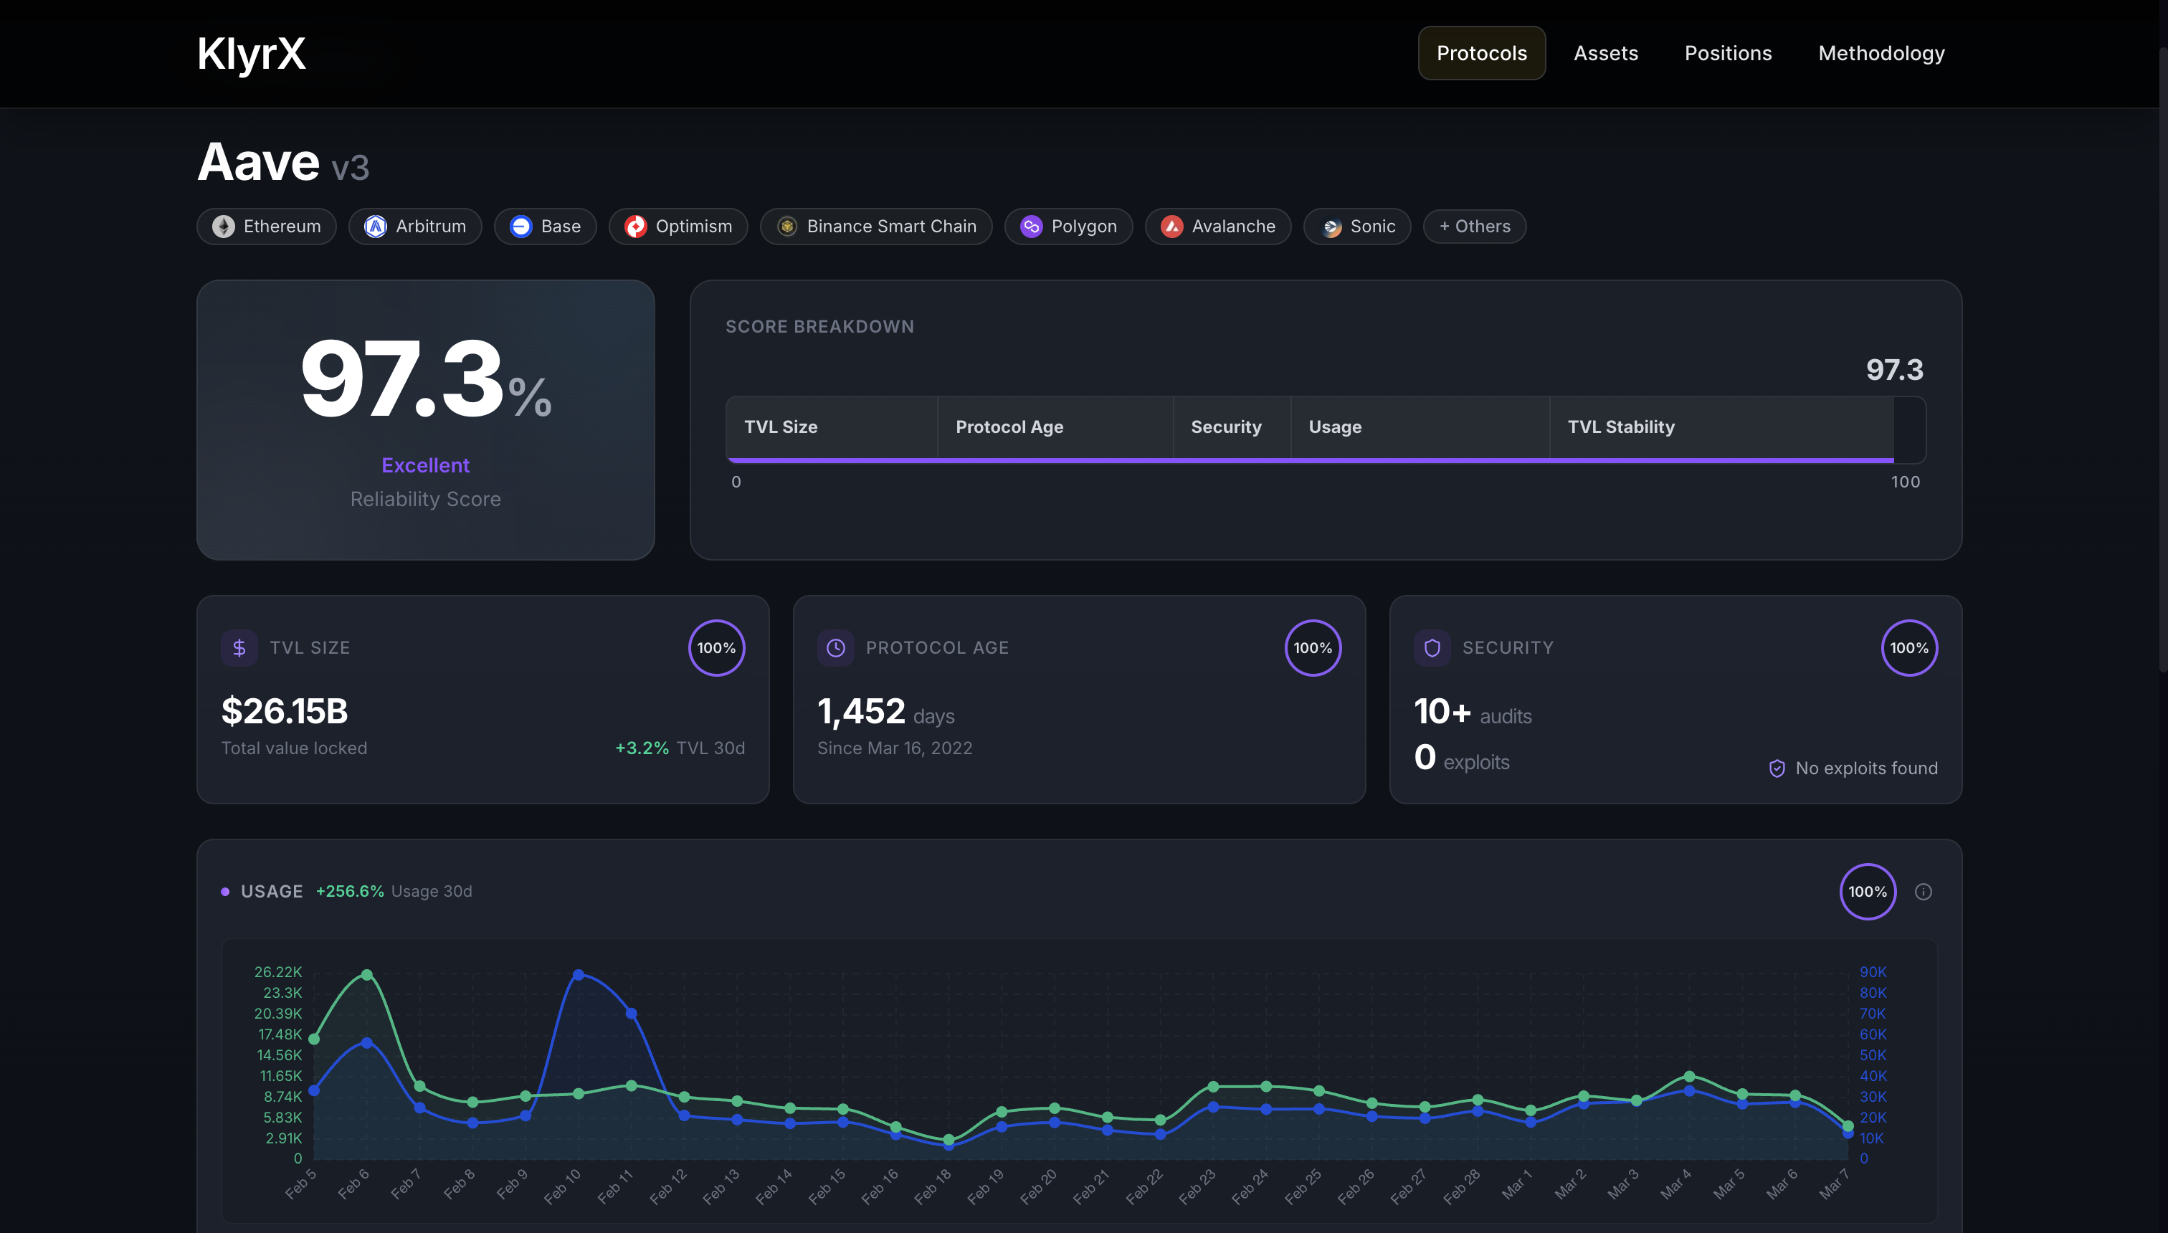This screenshot has width=2168, height=1233.
Task: Click the Arbitrum chain logo icon
Action: coord(375,226)
